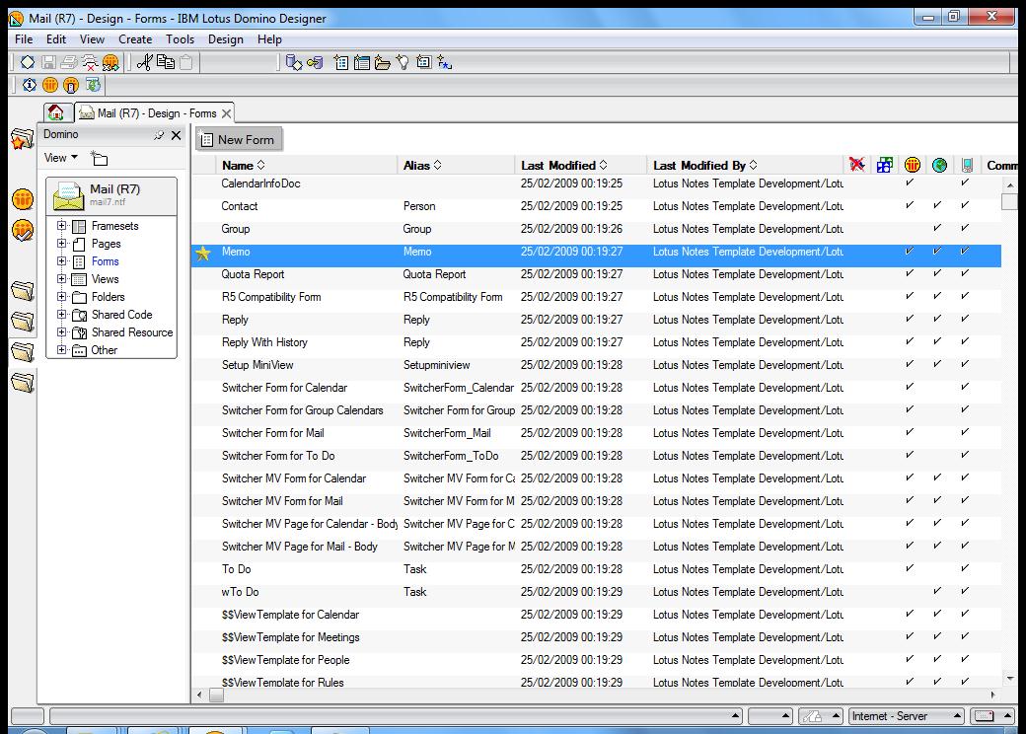Open the View dropdown in Domino panel
The width and height of the screenshot is (1026, 734).
click(61, 158)
